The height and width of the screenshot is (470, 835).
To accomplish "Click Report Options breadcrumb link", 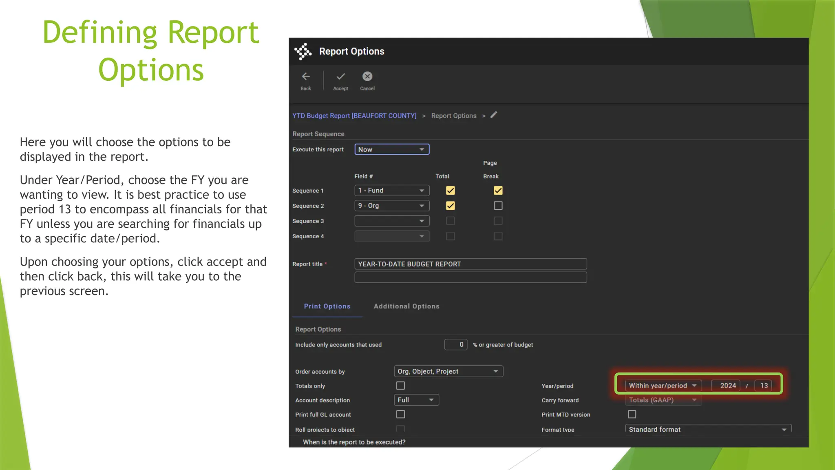I will [453, 116].
